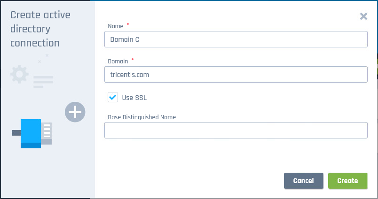Click the blue network connector icon
Viewport: 378px width, 199px height.
click(x=31, y=133)
